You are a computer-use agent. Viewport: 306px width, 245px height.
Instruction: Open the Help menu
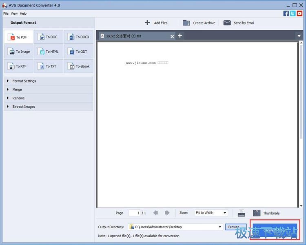pyautogui.click(x=23, y=13)
